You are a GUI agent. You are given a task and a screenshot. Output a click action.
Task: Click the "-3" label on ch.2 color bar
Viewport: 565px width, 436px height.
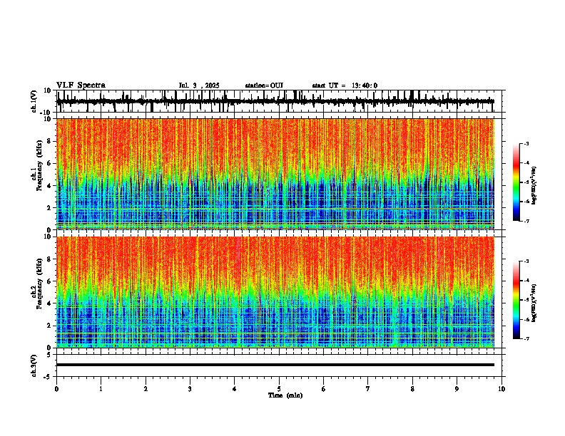pyautogui.click(x=526, y=261)
